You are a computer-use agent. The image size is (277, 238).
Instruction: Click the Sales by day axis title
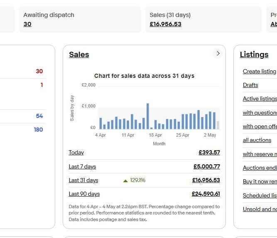[x=72, y=108]
